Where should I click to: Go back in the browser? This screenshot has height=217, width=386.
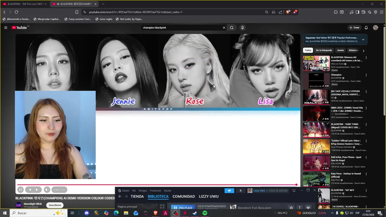[x=4, y=12]
